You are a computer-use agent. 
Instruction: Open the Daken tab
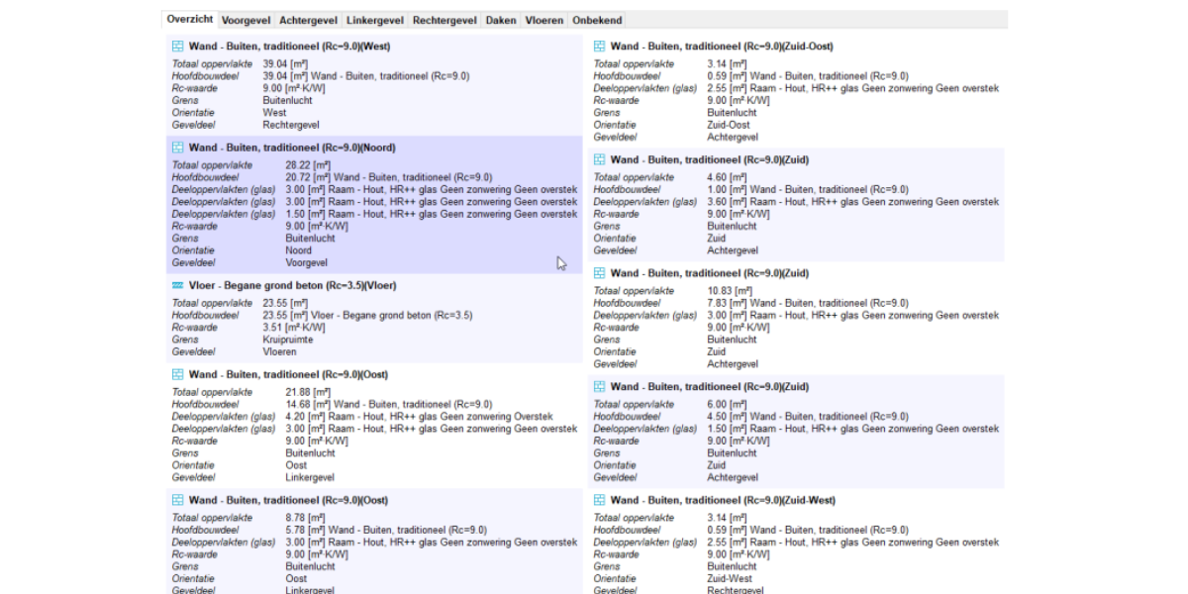501,20
